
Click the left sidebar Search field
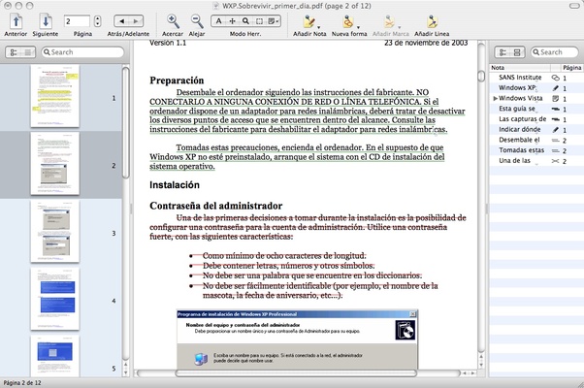click(x=82, y=52)
